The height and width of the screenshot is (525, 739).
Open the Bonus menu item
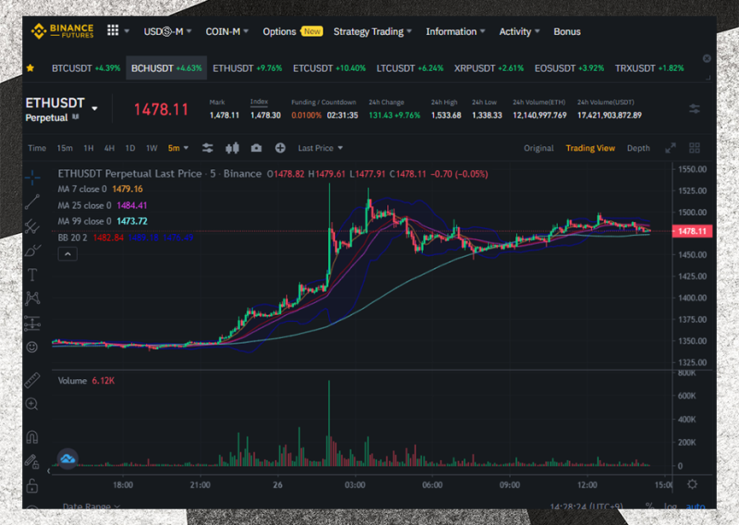567,31
